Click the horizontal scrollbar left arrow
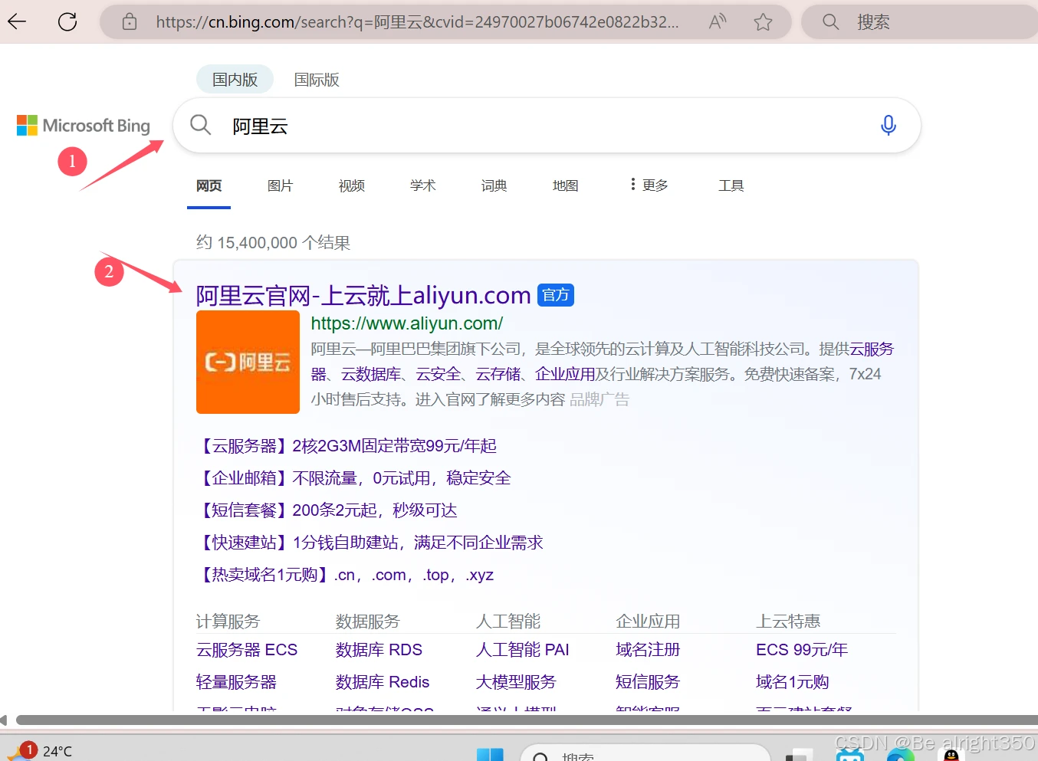Image resolution: width=1038 pixels, height=761 pixels. pyautogui.click(x=4, y=720)
